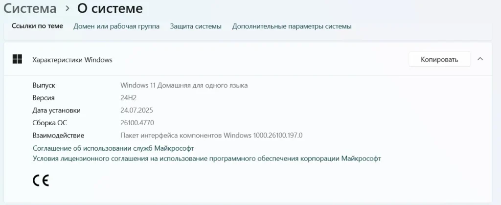Open the Домен или рабочая группа link

(116, 26)
